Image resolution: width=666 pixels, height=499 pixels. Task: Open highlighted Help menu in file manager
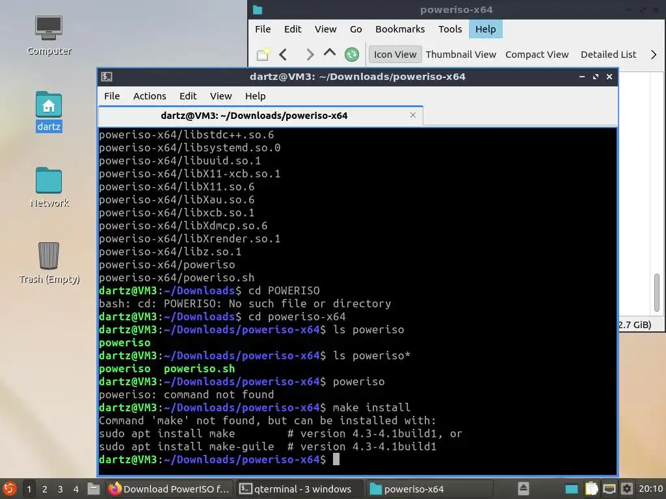pos(485,29)
